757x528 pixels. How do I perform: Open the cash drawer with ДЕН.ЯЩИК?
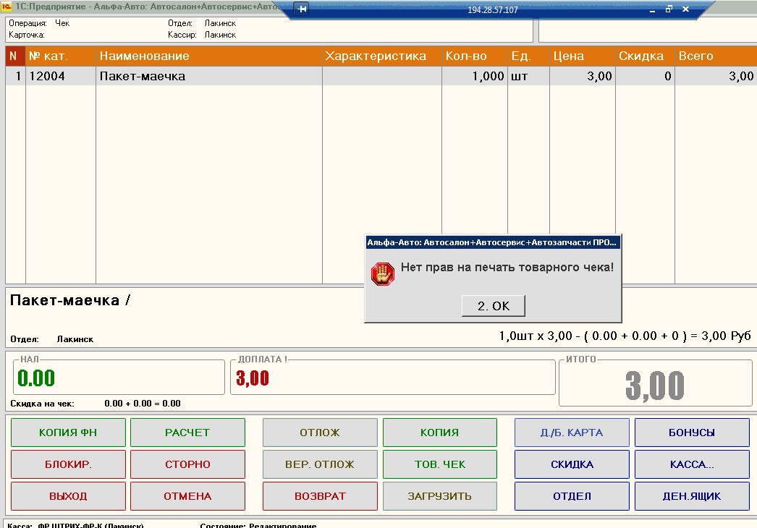pos(691,496)
